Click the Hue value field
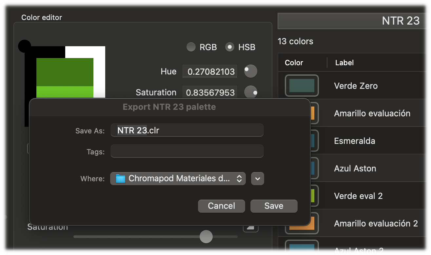 click(210, 71)
